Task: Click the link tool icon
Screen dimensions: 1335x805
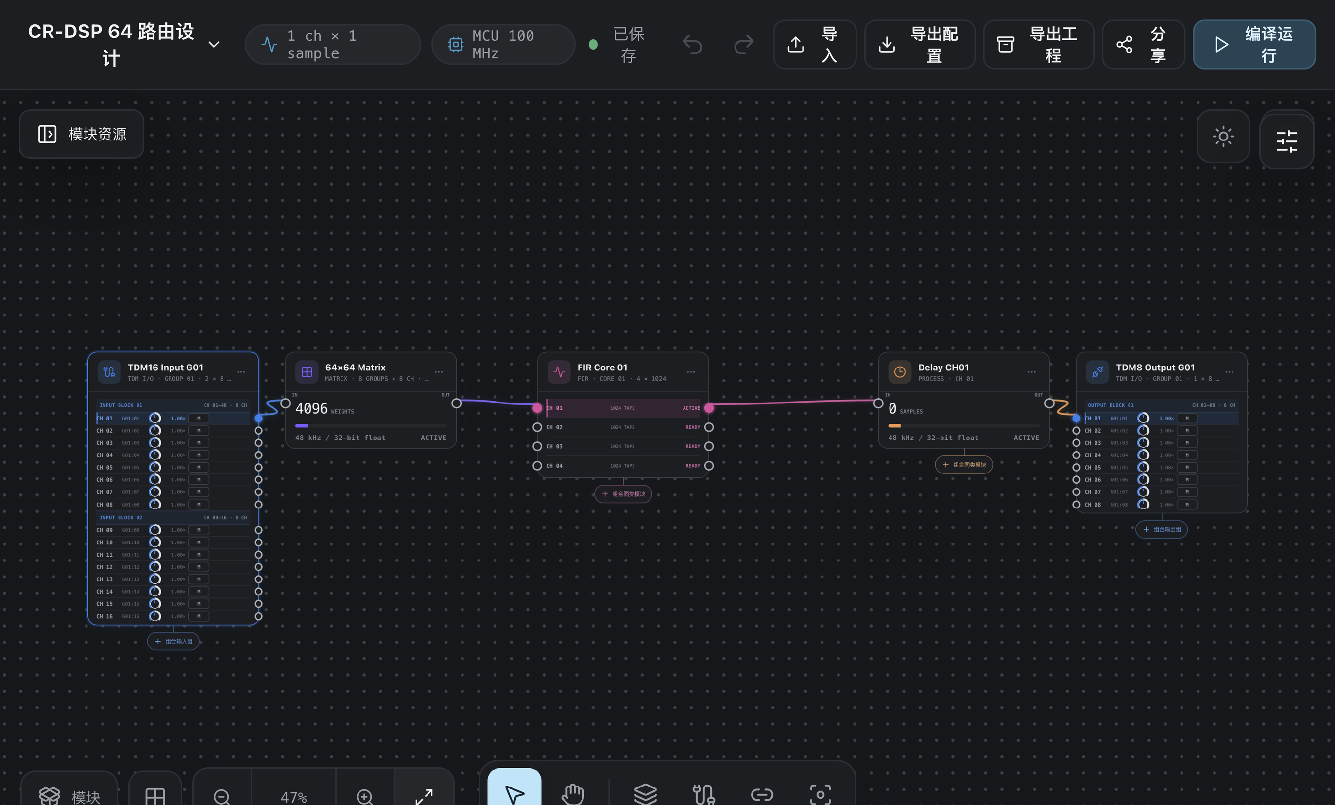Action: pyautogui.click(x=762, y=794)
